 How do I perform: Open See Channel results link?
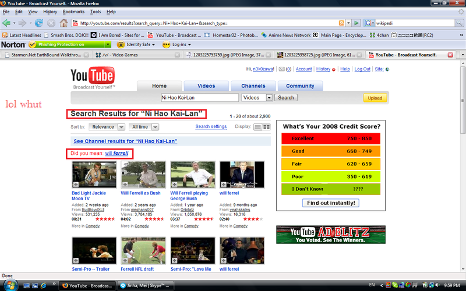(125, 141)
